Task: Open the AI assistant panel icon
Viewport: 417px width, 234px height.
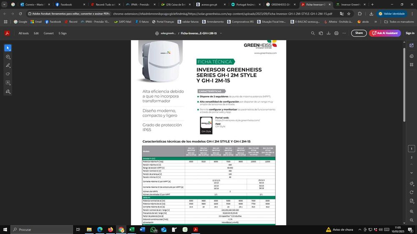Action: pyautogui.click(x=412, y=45)
